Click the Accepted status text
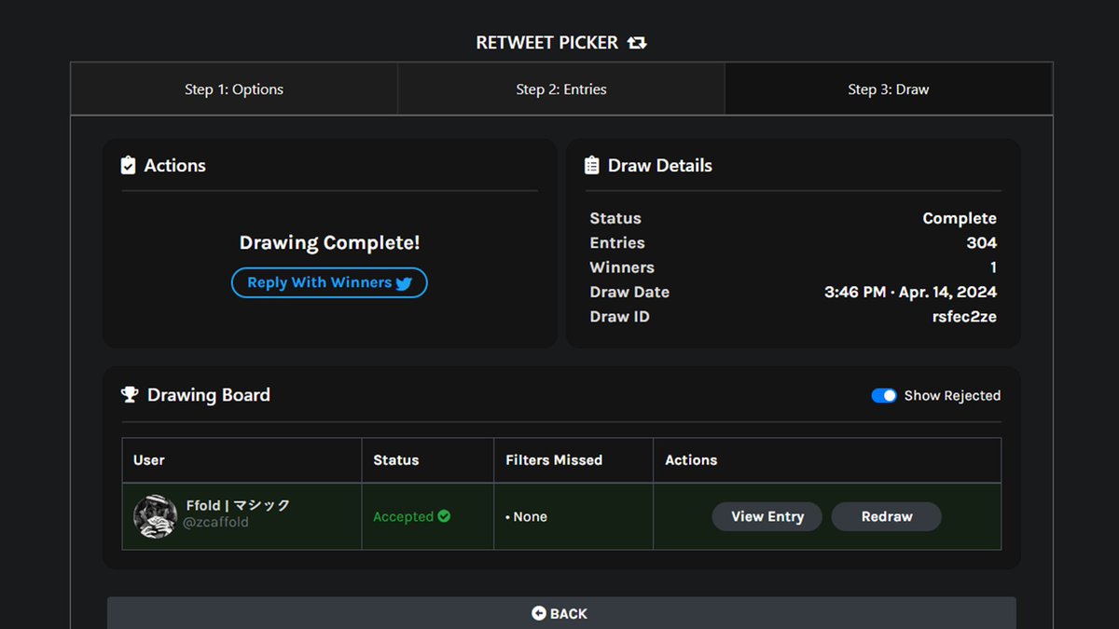Viewport: 1119px width, 629px height. tap(403, 516)
